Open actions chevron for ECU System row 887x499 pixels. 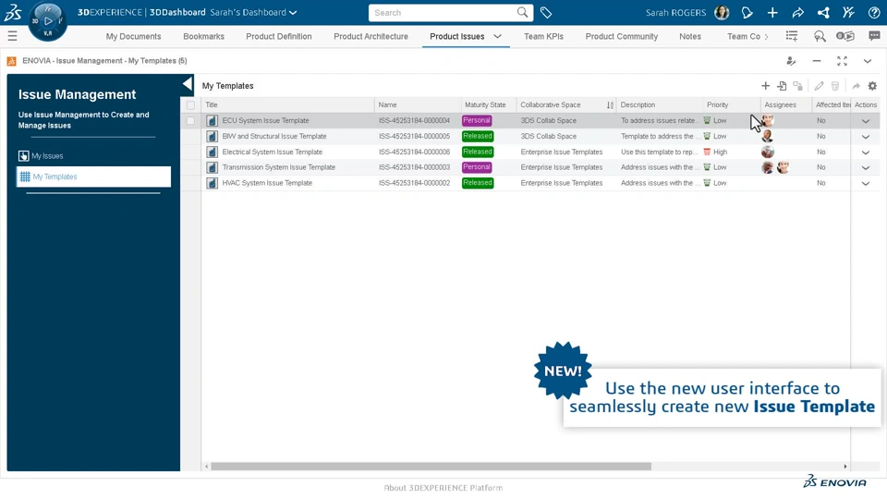coord(866,121)
